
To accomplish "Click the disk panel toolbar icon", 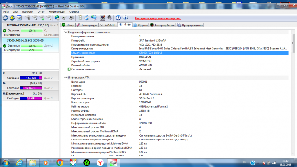I will pyautogui.click(x=19, y=18).
